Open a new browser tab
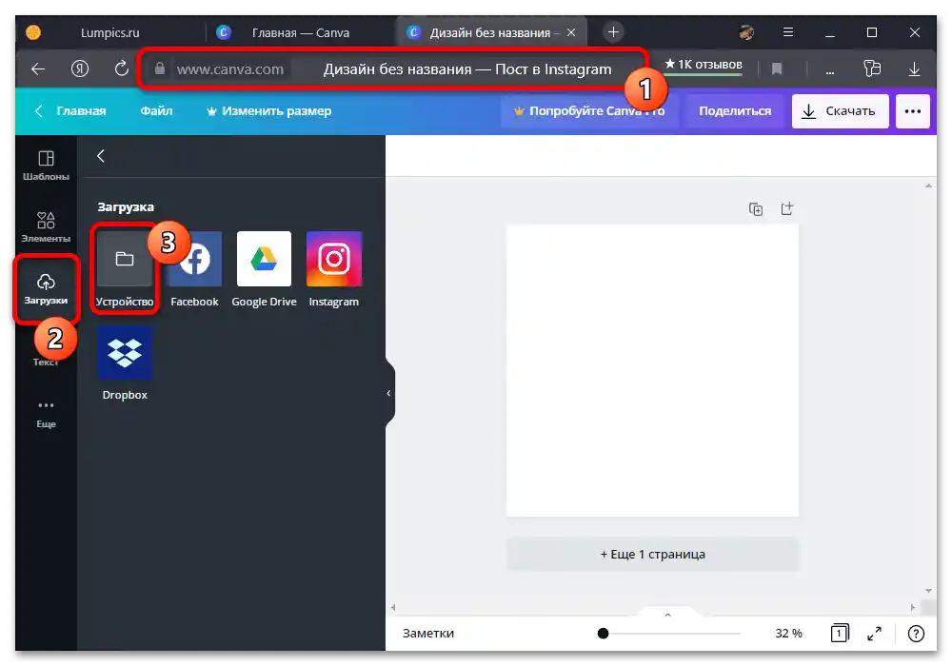This screenshot has height=666, width=952. pyautogui.click(x=613, y=31)
